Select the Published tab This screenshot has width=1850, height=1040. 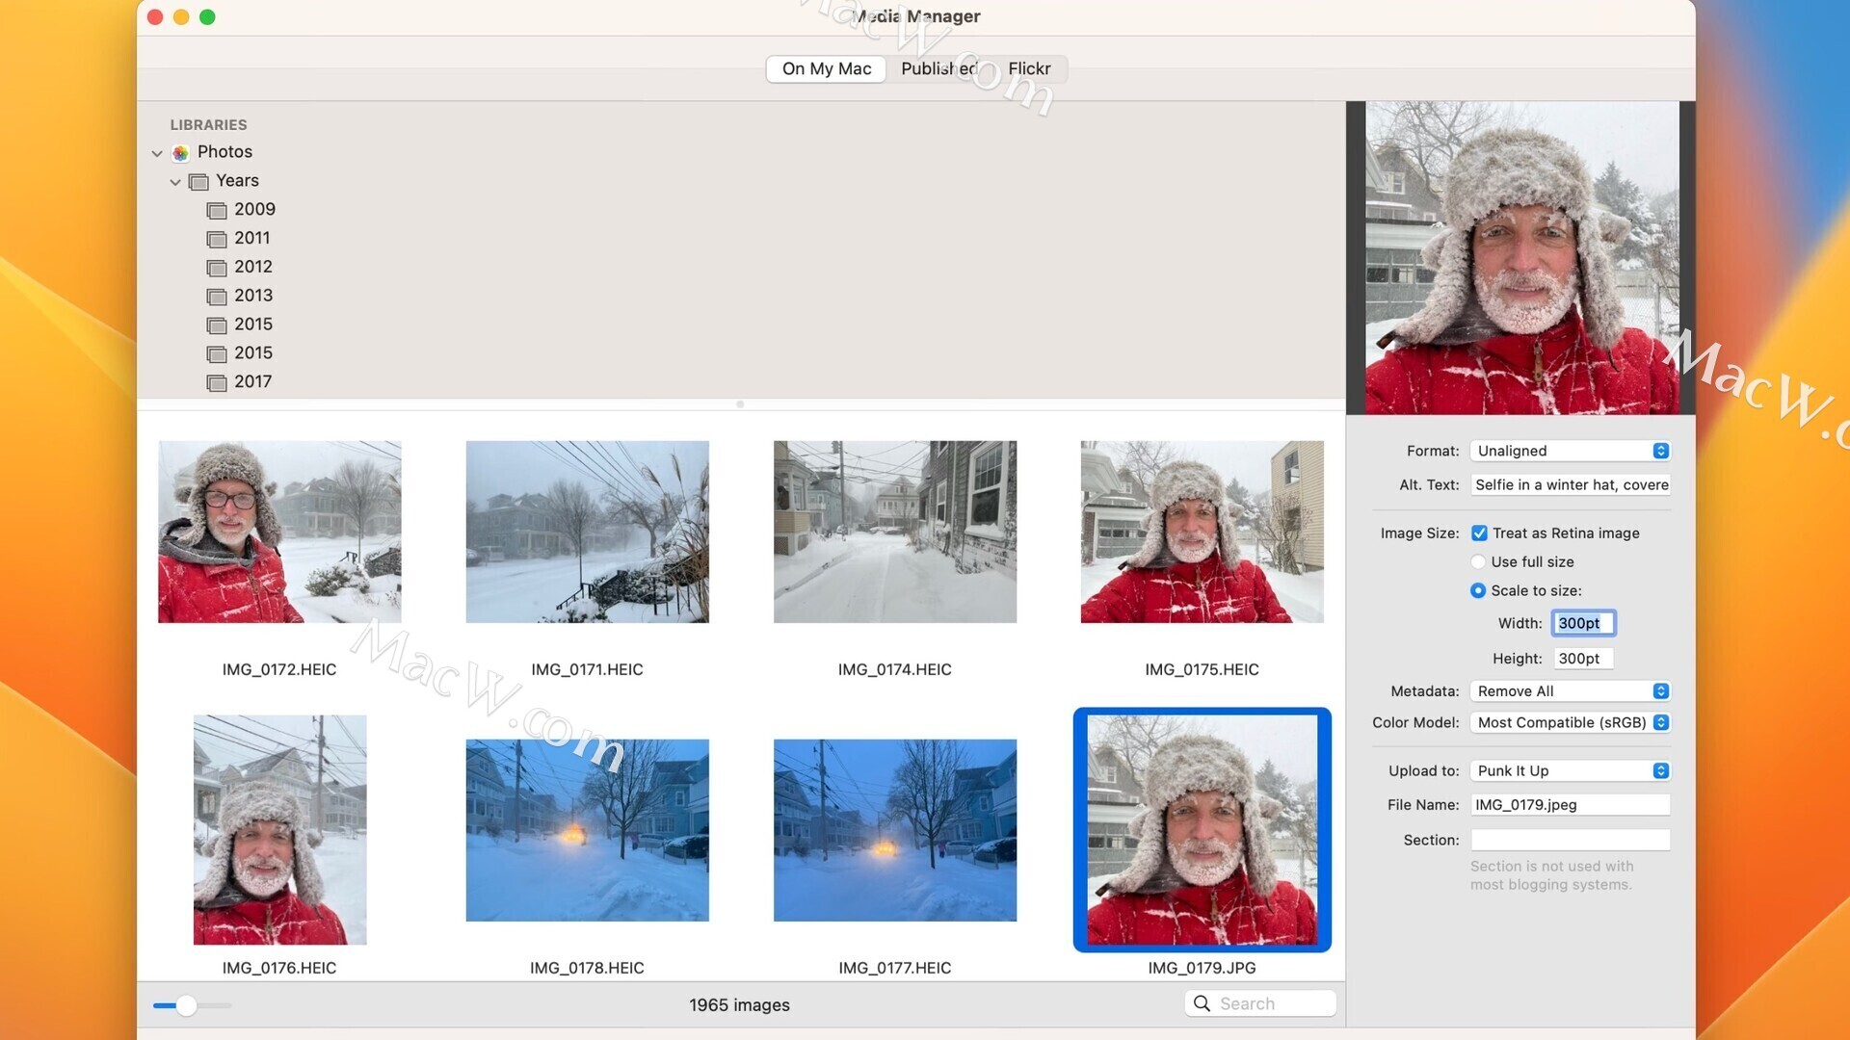click(939, 68)
